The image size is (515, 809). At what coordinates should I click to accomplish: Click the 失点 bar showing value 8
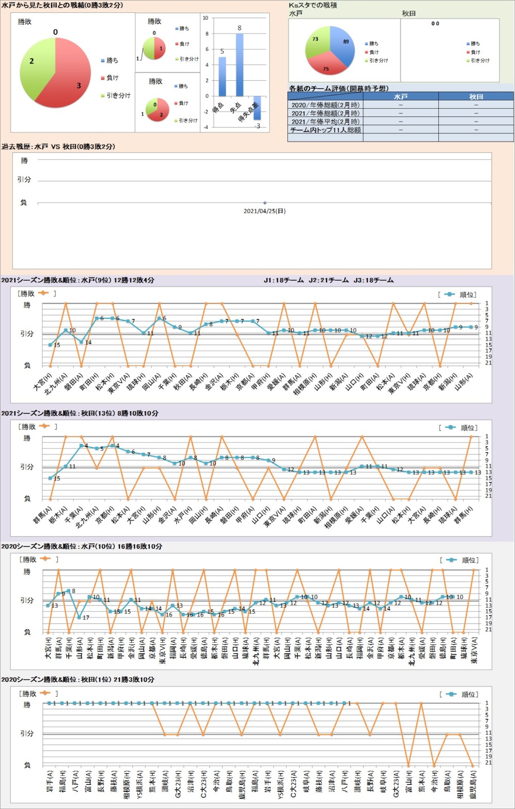239,64
